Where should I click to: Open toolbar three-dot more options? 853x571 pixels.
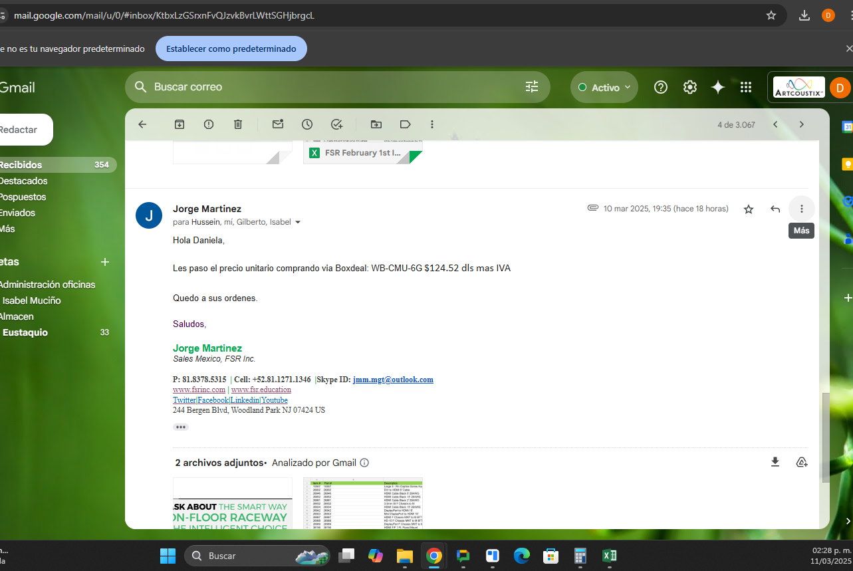[x=432, y=124]
